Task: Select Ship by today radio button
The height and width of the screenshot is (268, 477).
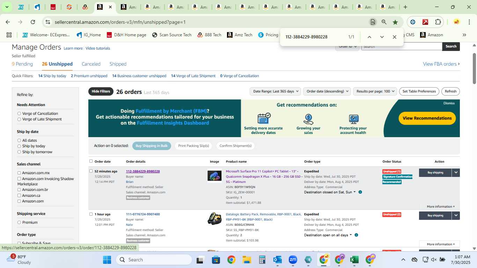Action: pos(19,146)
